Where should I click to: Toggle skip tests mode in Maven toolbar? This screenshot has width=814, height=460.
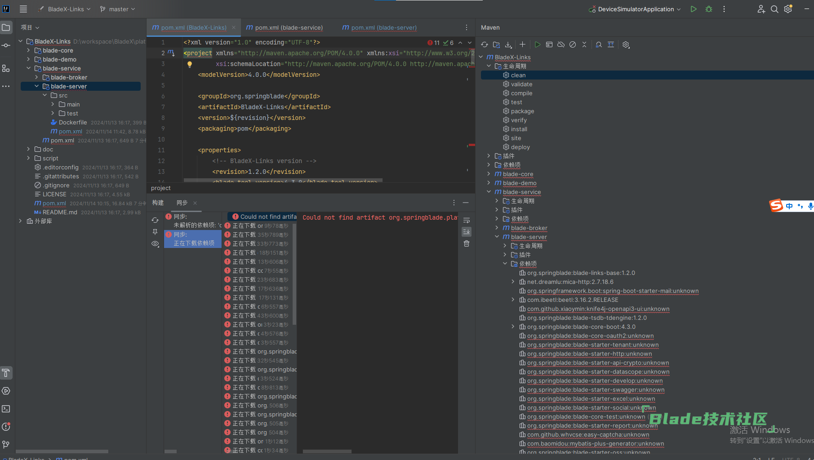coord(573,44)
